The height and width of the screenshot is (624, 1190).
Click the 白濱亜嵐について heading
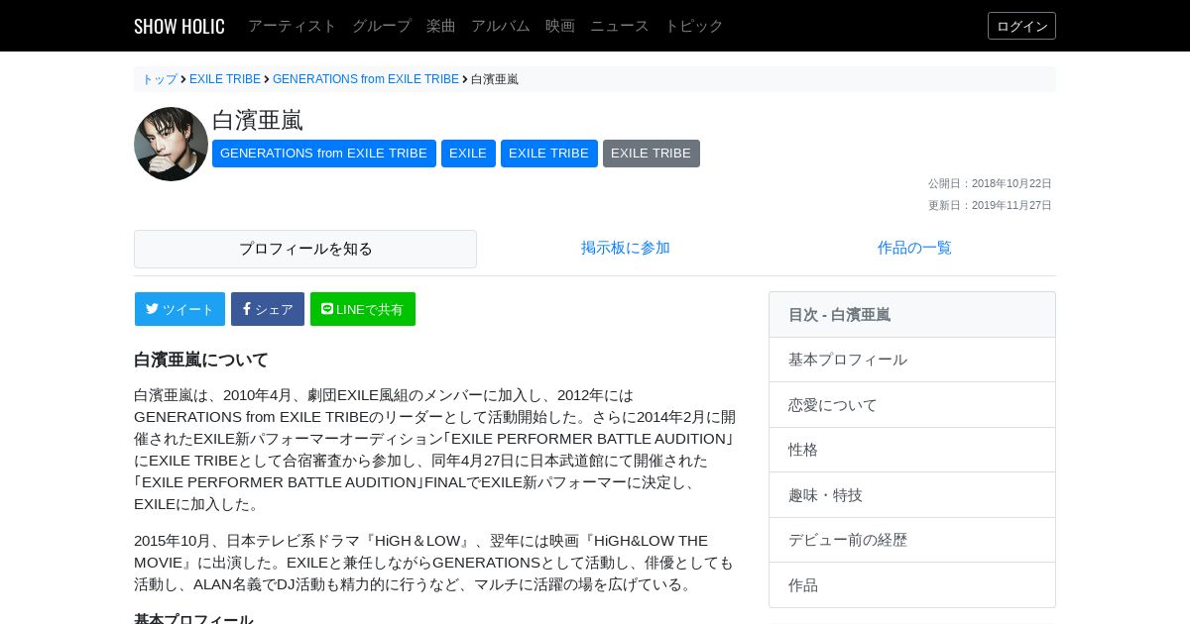point(201,360)
